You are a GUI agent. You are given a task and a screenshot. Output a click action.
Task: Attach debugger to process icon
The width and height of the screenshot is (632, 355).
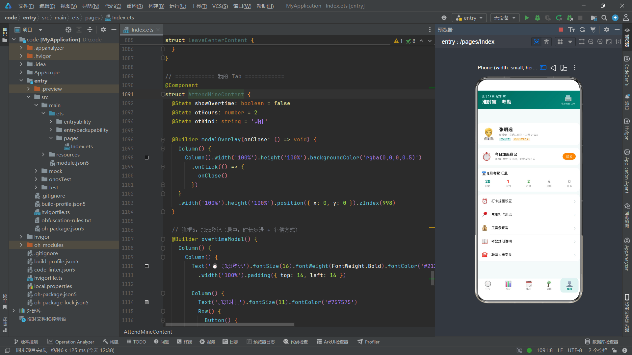pos(570,18)
